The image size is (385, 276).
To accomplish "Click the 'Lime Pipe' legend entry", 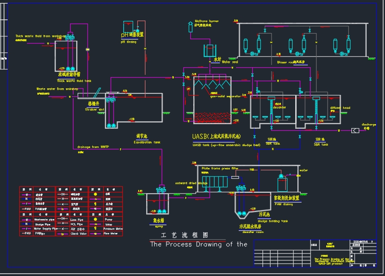I will (x=77, y=220).
